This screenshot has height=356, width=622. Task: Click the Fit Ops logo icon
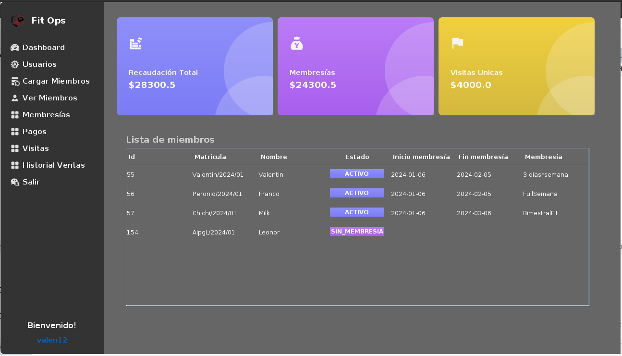[x=18, y=21]
